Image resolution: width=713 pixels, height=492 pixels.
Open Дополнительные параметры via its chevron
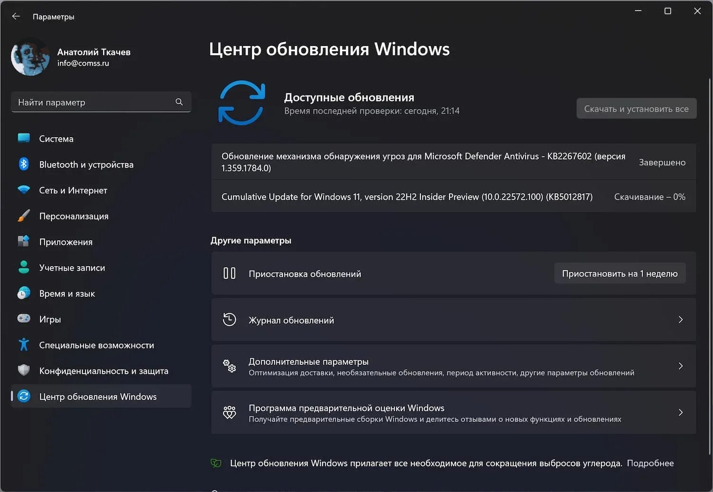[681, 366]
